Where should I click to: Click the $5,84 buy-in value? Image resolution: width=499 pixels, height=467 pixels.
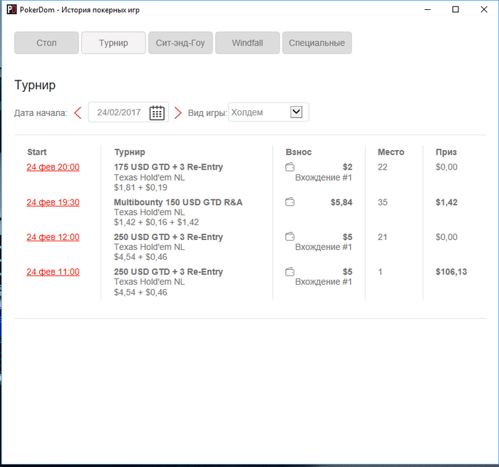point(341,202)
